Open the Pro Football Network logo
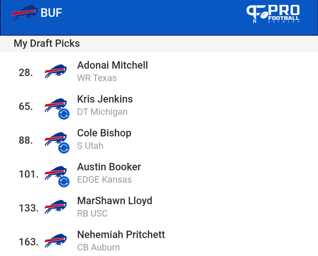This screenshot has width=318, height=256. 273,14
